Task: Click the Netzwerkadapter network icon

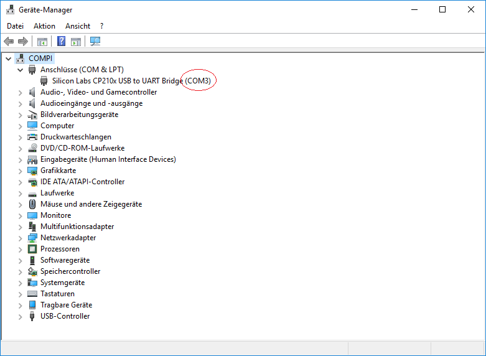Action: (32, 238)
